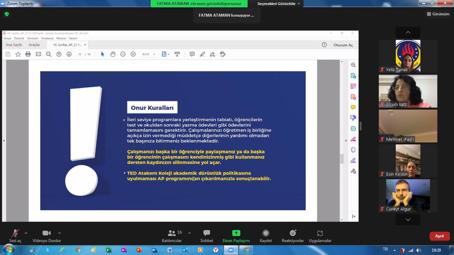This screenshot has height=255, width=454.
Task: Stop camera with Videoyu Durdur
Action: (x=47, y=236)
